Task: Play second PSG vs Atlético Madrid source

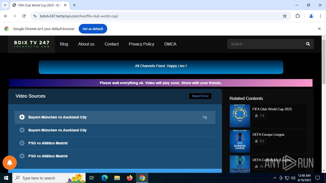Action: 115,156
